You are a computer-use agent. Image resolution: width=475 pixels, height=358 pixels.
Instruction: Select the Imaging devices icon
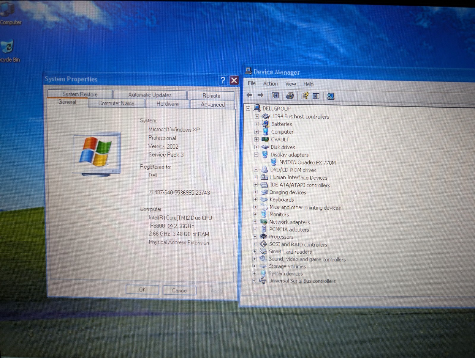pyautogui.click(x=264, y=192)
